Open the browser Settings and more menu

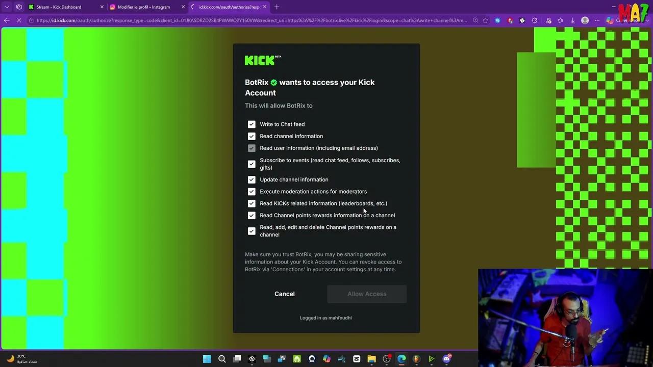(597, 20)
